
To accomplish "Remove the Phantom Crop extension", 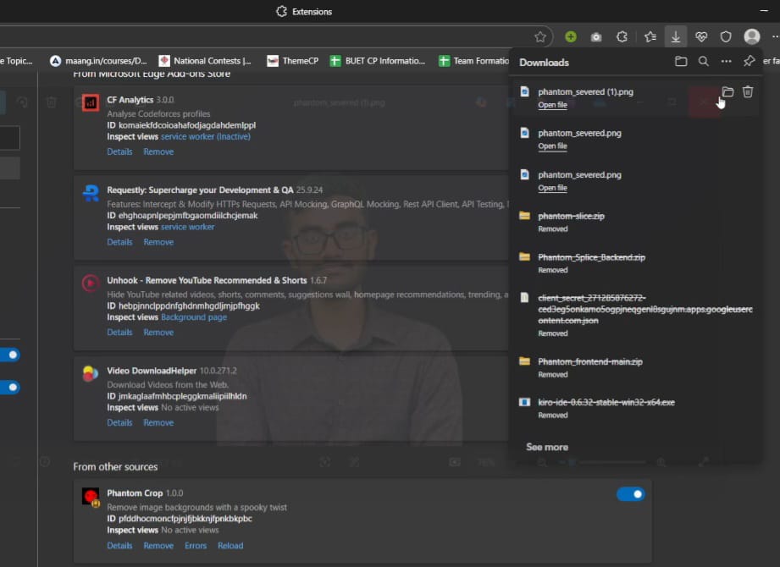I will [x=158, y=545].
